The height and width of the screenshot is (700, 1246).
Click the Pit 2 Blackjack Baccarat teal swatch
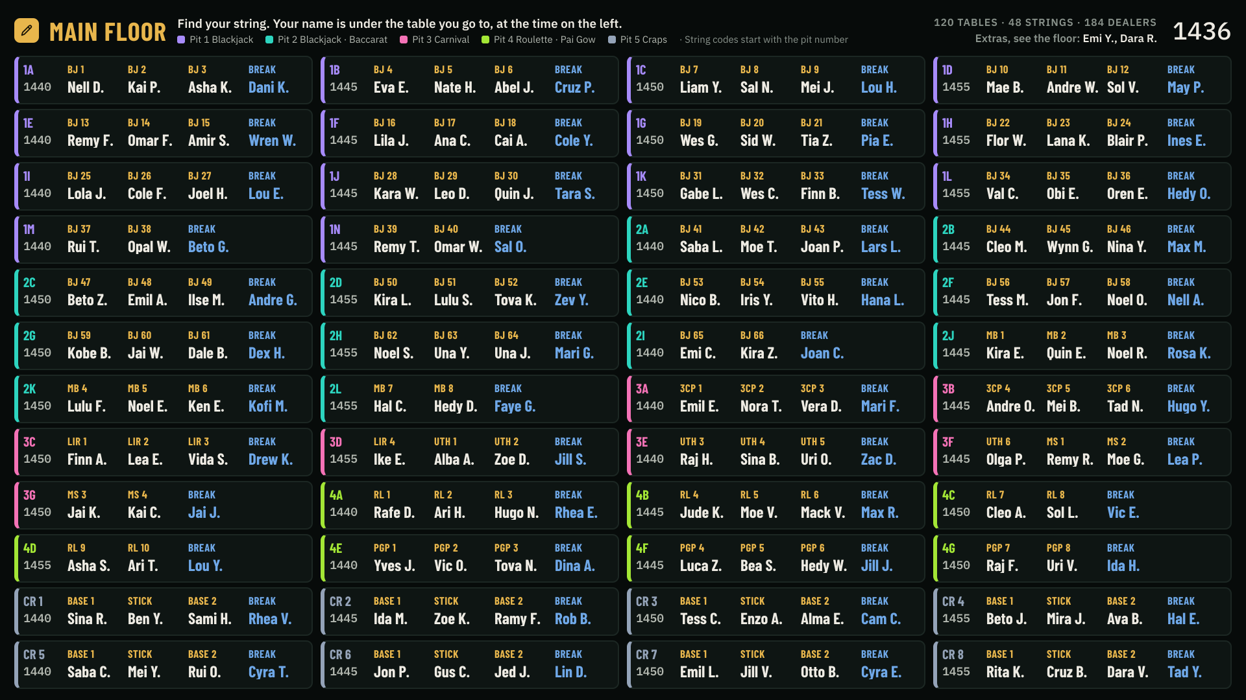pyautogui.click(x=269, y=40)
